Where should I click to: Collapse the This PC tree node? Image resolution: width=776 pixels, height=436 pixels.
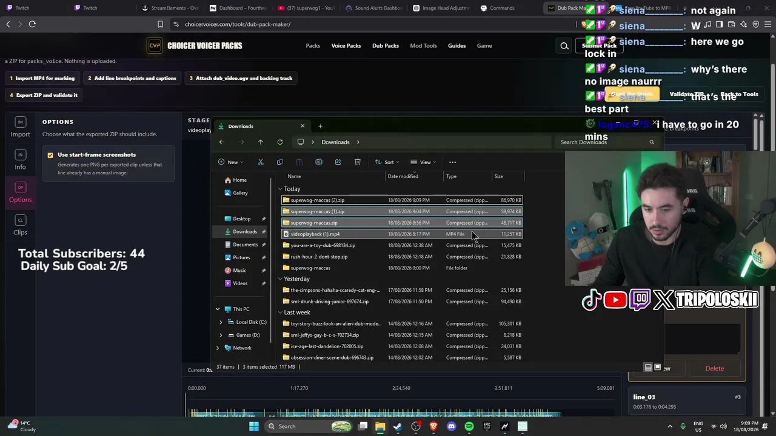coord(218,309)
